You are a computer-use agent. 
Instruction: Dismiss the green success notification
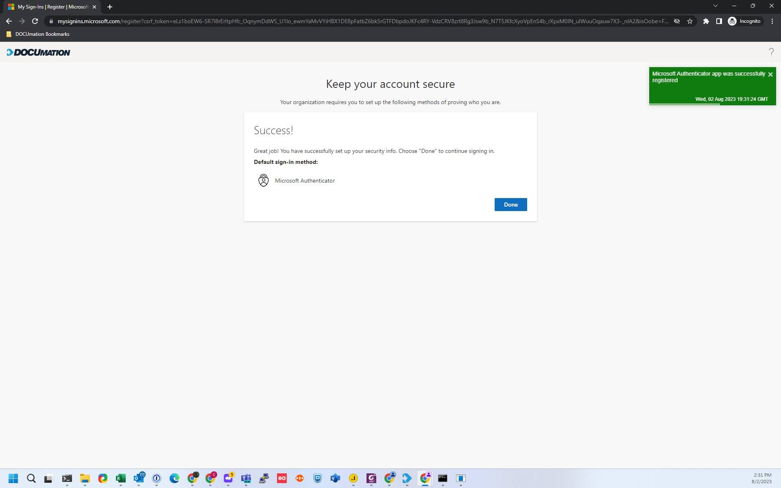[x=770, y=74]
